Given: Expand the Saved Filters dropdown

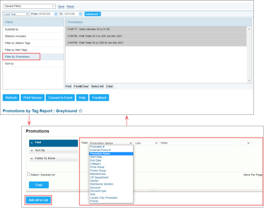Looking at the screenshot, I should click(30, 6).
